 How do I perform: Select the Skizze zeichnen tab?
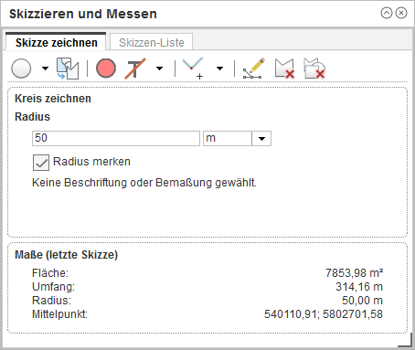coord(56,42)
